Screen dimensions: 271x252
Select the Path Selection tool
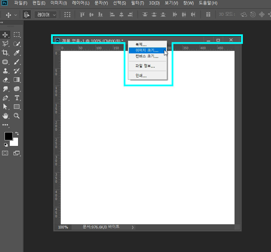5,107
